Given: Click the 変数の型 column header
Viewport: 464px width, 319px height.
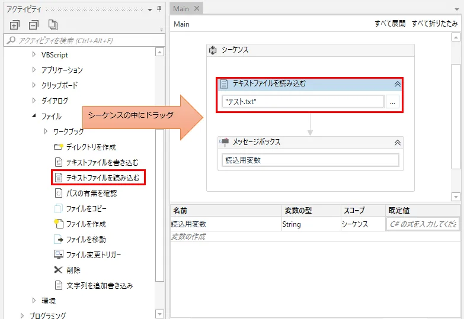Looking at the screenshot, I should [311, 211].
